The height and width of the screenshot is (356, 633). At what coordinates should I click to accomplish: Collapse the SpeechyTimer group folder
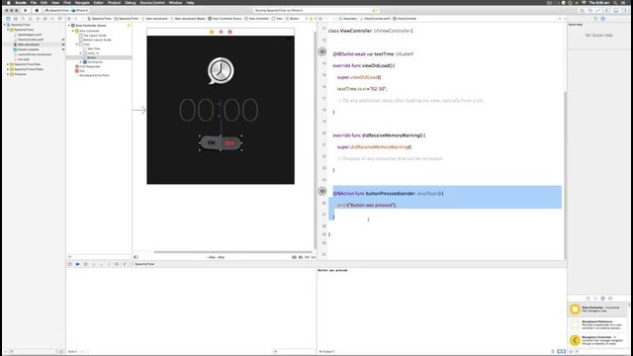pos(8,30)
